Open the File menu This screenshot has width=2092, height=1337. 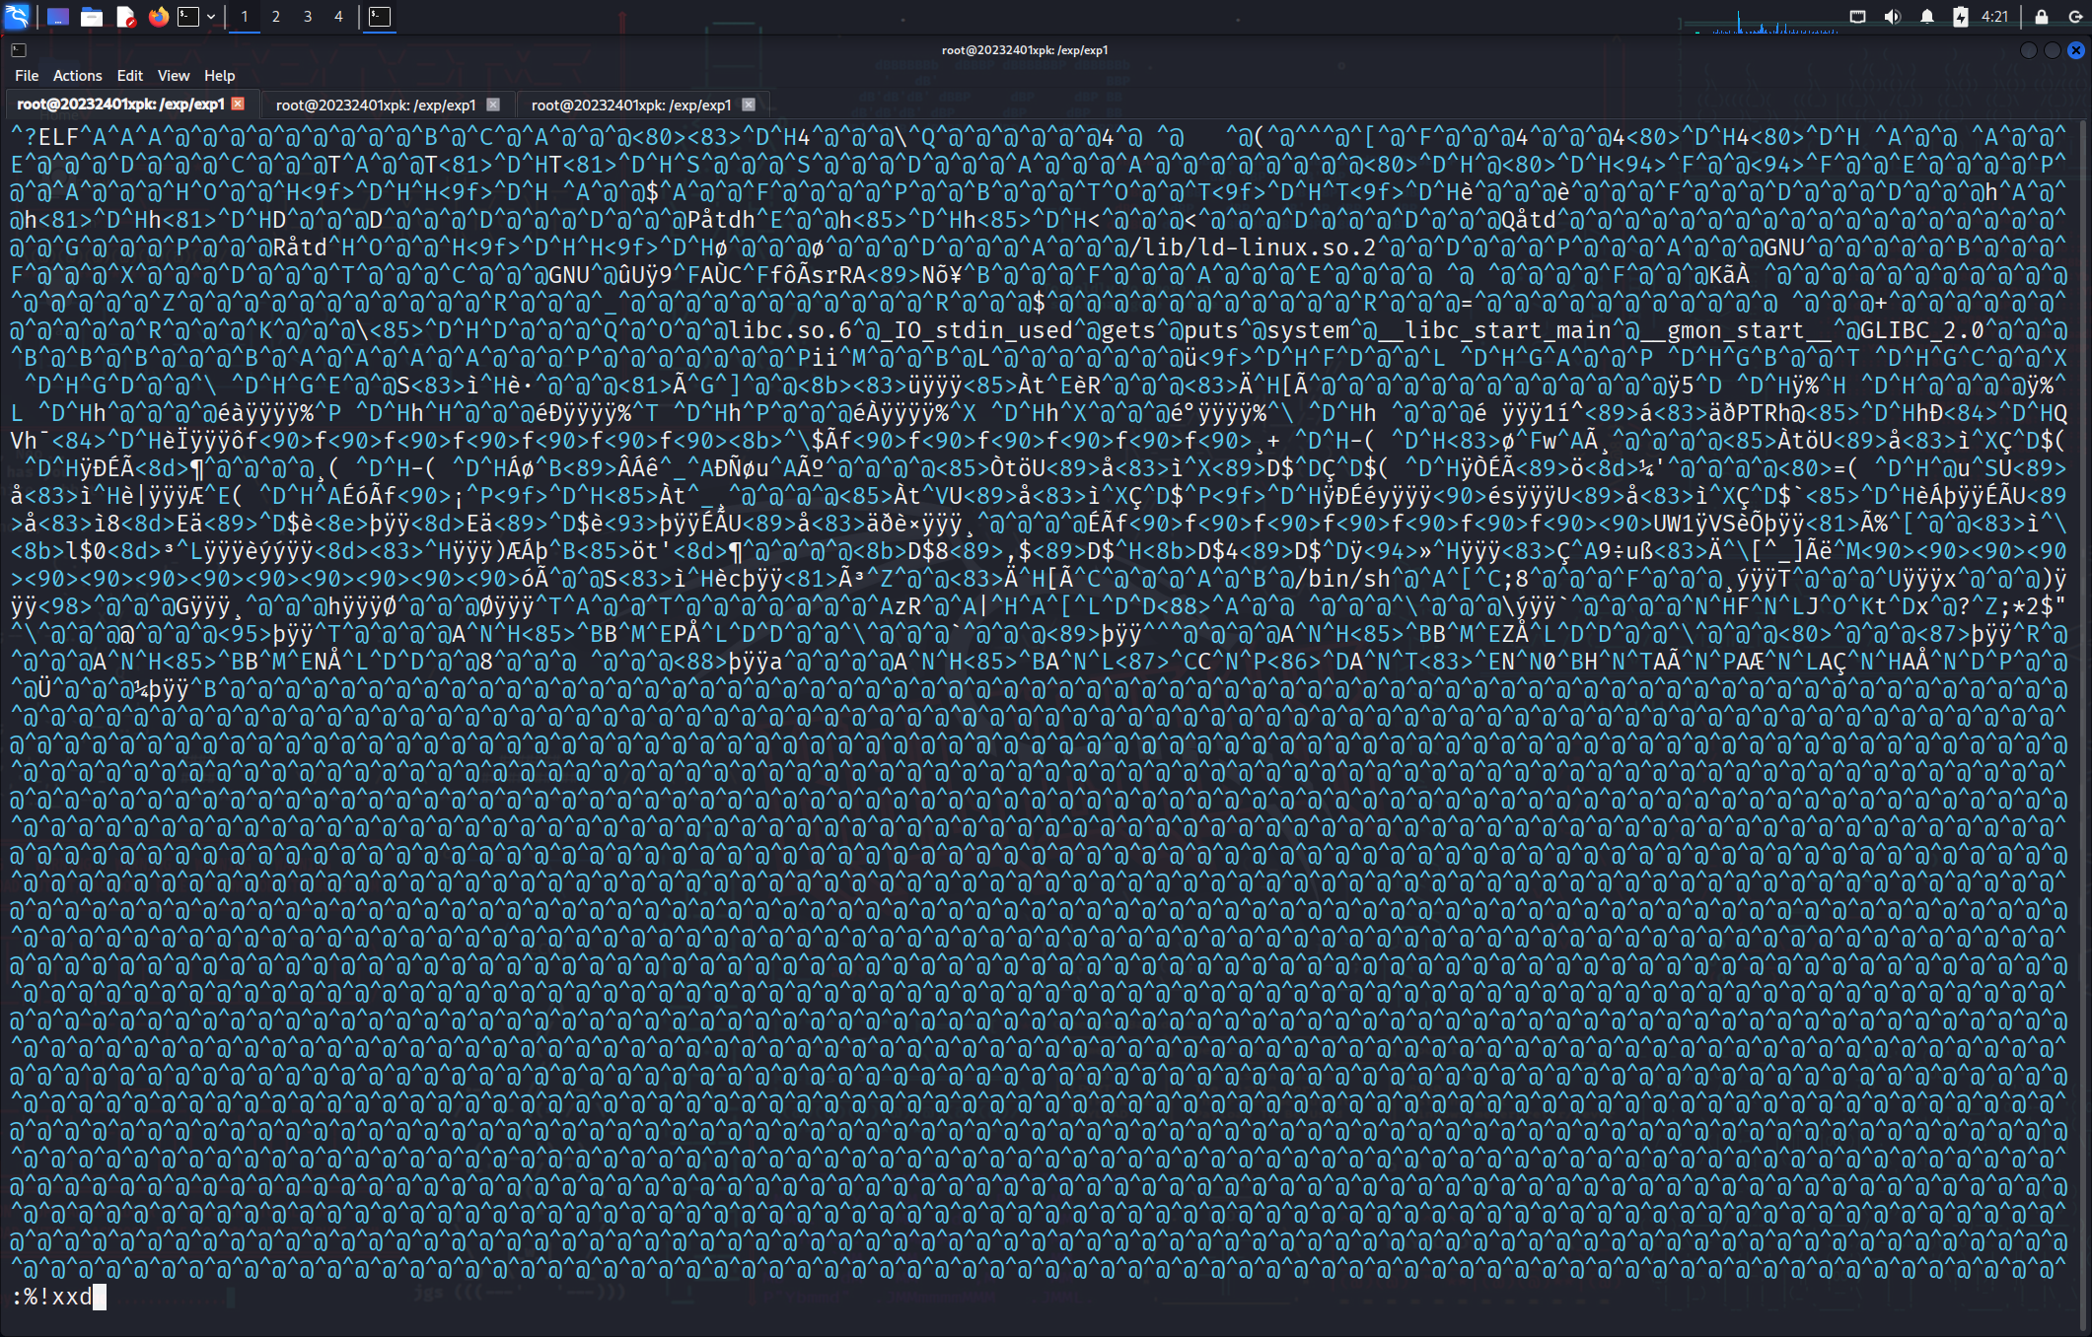point(27,76)
